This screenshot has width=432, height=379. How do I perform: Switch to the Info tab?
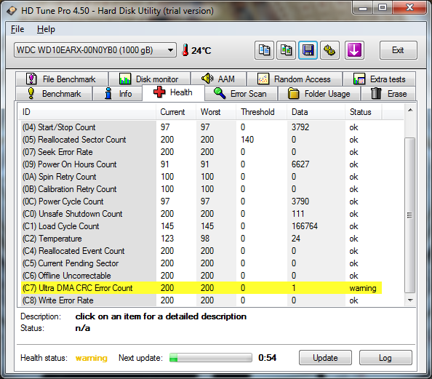[118, 93]
